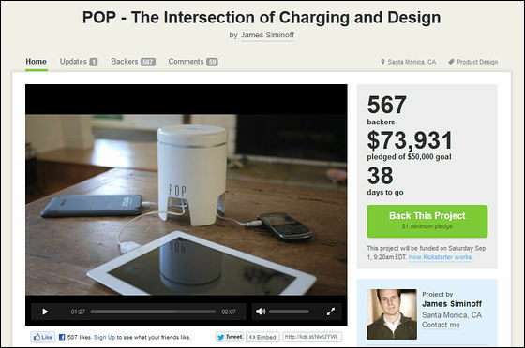The width and height of the screenshot is (525, 348).
Task: Click the green Back This Project button
Action: tap(427, 221)
